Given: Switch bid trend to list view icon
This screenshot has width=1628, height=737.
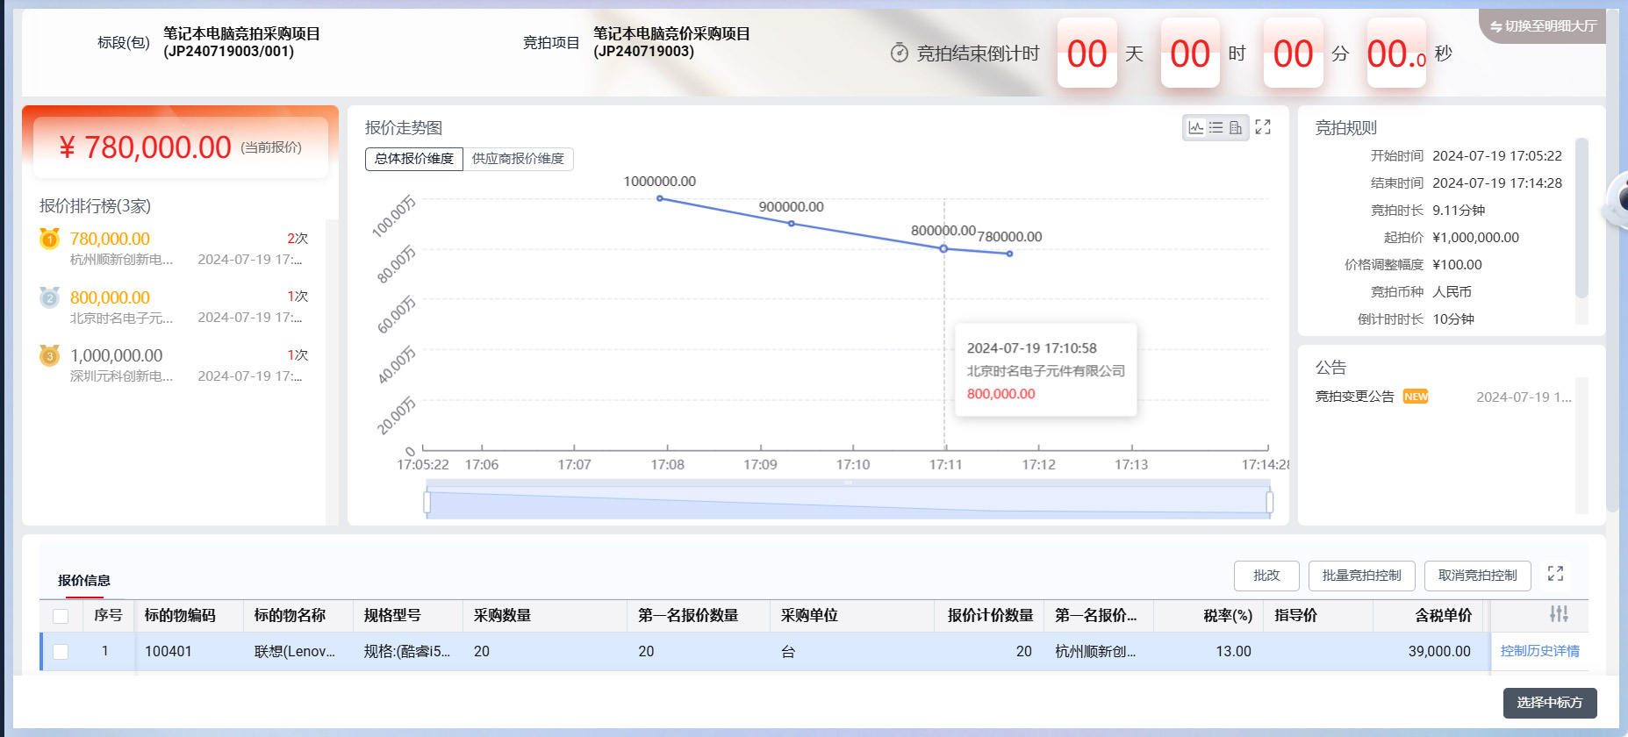Looking at the screenshot, I should (1216, 128).
